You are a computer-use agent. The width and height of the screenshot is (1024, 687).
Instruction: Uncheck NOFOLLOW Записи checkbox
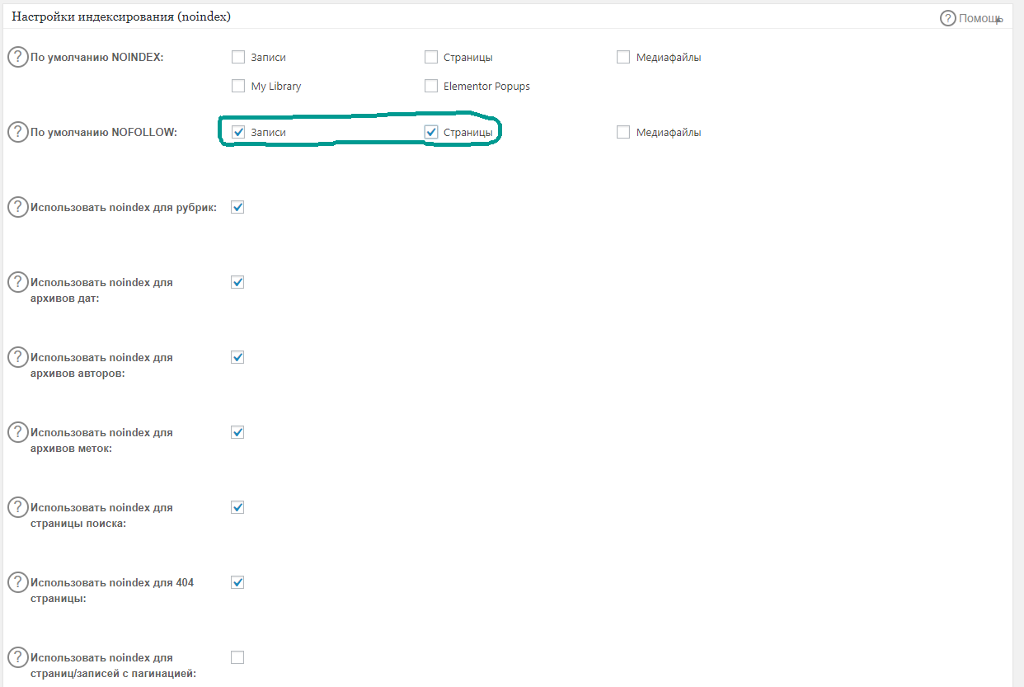[x=238, y=132]
